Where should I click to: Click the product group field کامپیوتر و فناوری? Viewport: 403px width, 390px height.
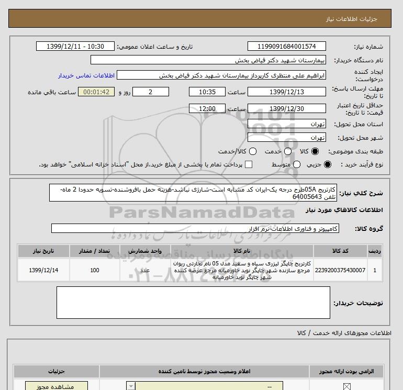pyautogui.click(x=195, y=228)
